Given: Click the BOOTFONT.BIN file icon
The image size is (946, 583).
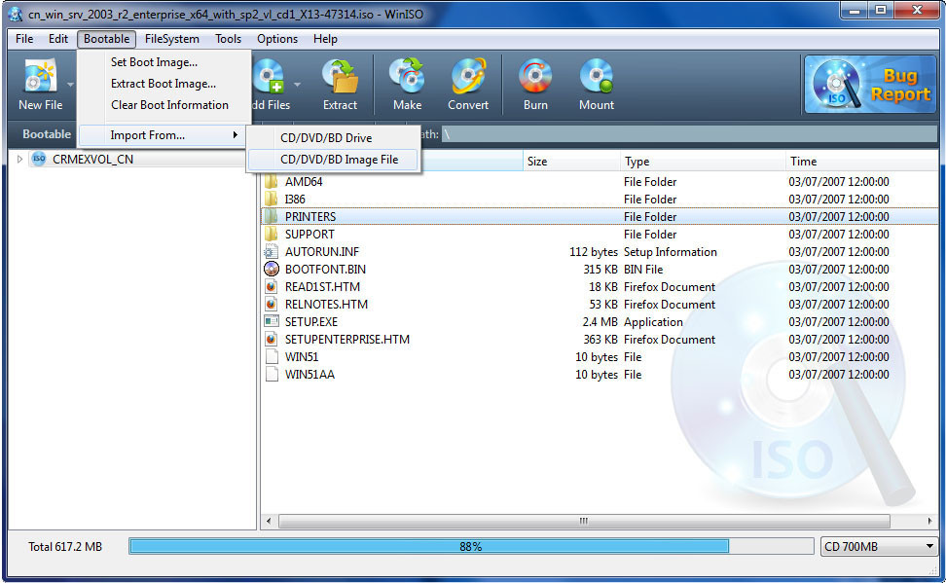Looking at the screenshot, I should pos(272,270).
